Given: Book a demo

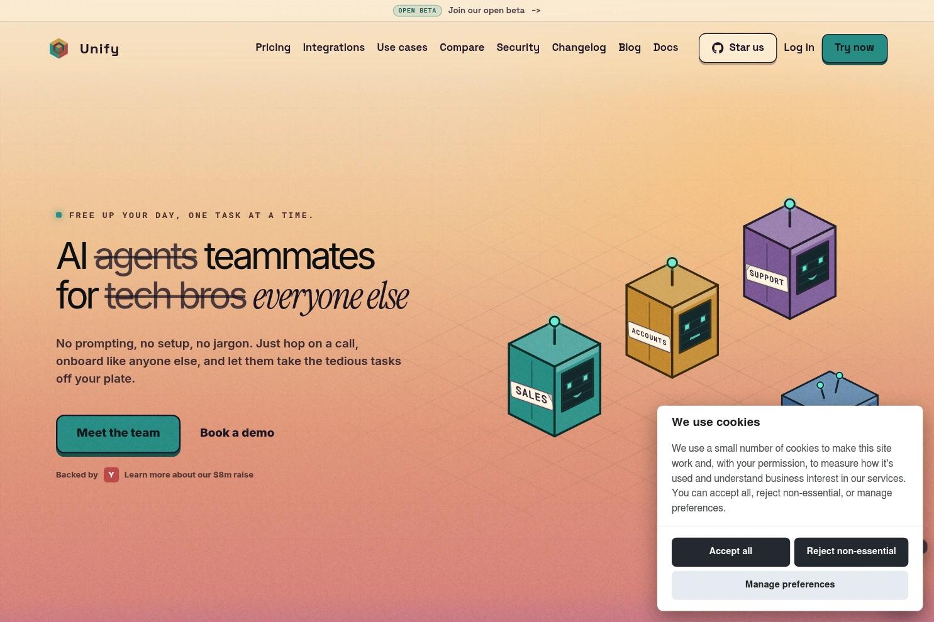Looking at the screenshot, I should [237, 433].
